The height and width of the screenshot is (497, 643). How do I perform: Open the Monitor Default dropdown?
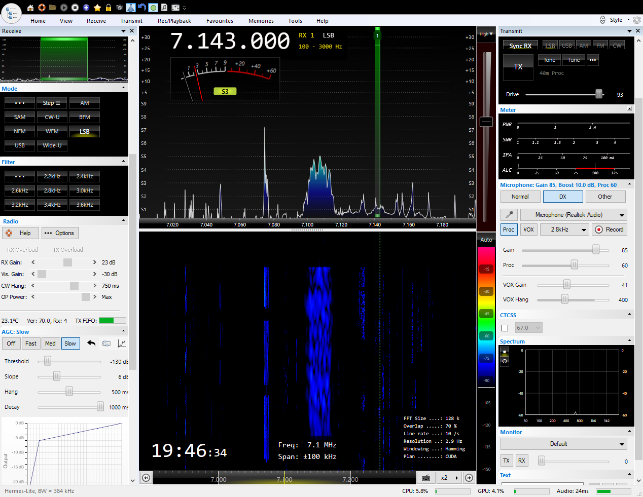click(563, 444)
